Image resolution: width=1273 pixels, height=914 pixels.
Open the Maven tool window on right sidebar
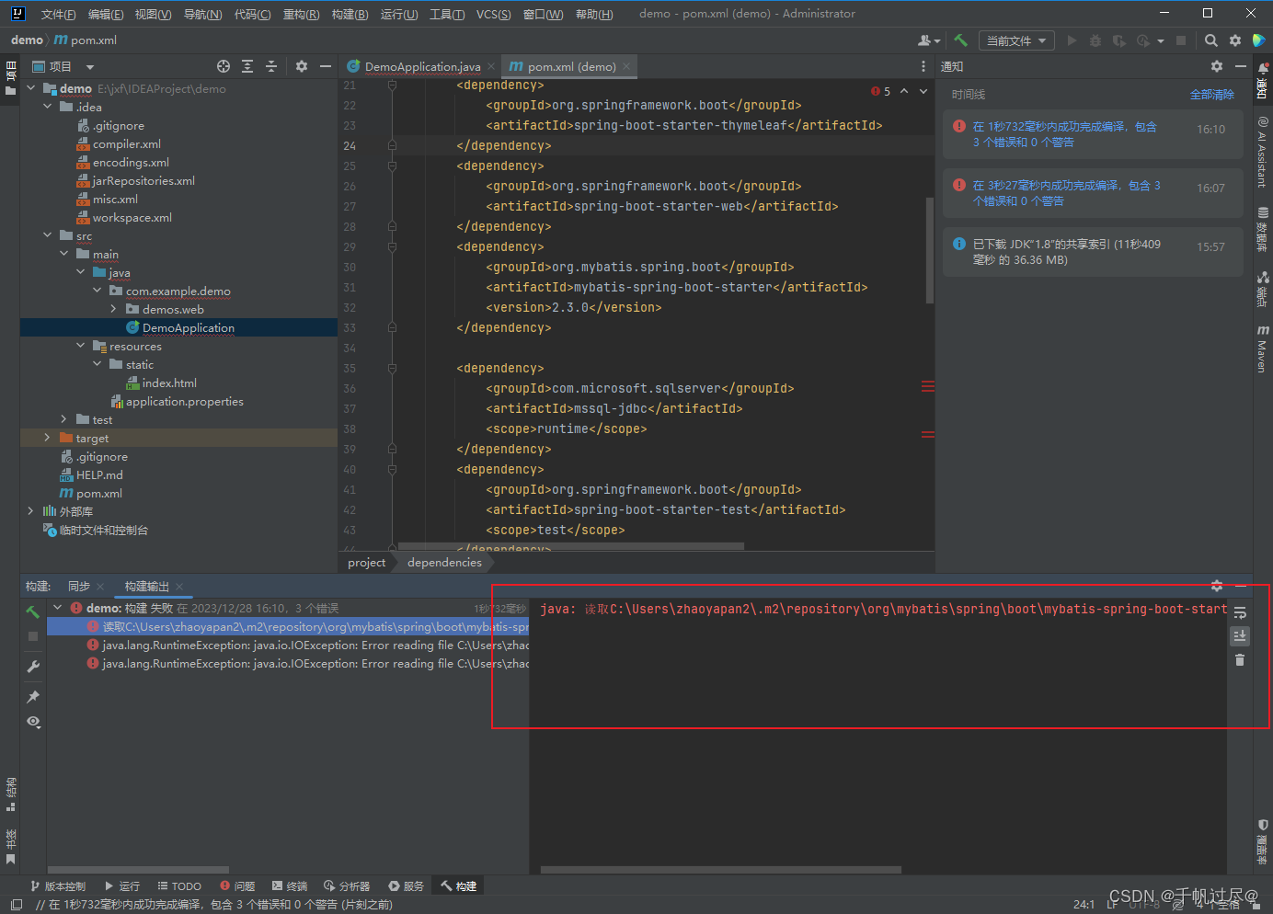click(x=1263, y=348)
